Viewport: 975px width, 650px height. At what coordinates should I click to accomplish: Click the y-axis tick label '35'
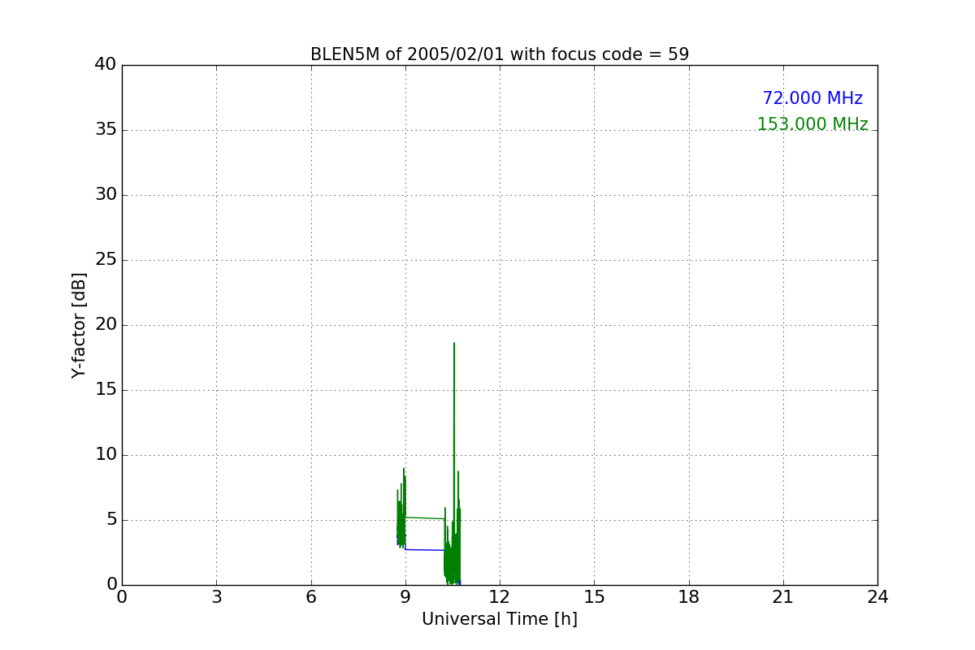(x=106, y=130)
